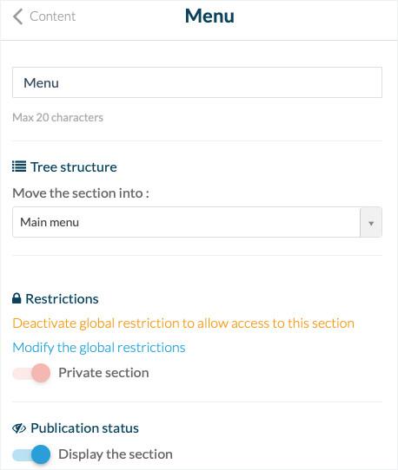398x470 pixels.
Task: Click the Publication status heading
Action: pos(84,428)
